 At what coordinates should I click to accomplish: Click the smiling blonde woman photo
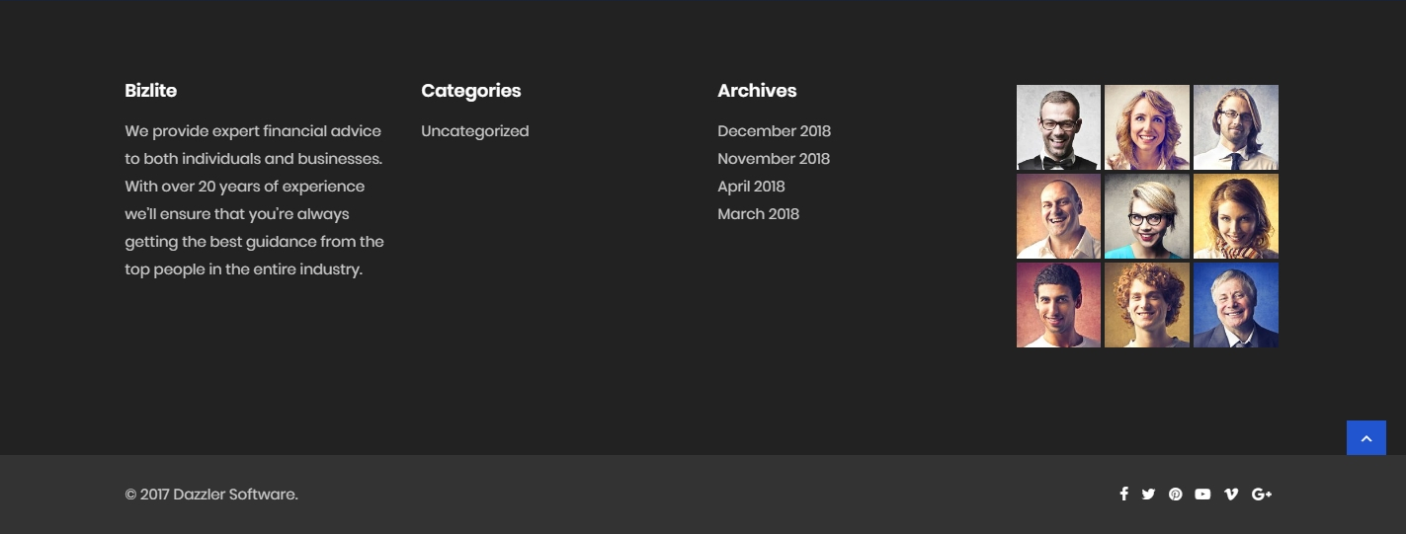click(1147, 127)
